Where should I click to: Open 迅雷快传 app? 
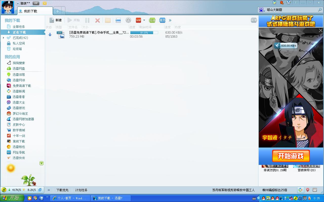pyautogui.click(x=19, y=158)
